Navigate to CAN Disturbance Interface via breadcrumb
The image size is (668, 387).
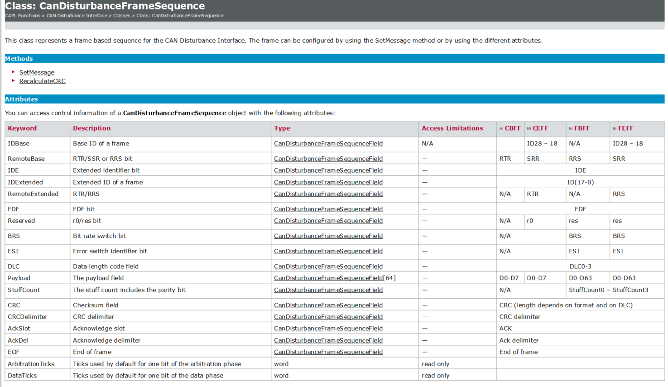click(x=76, y=15)
